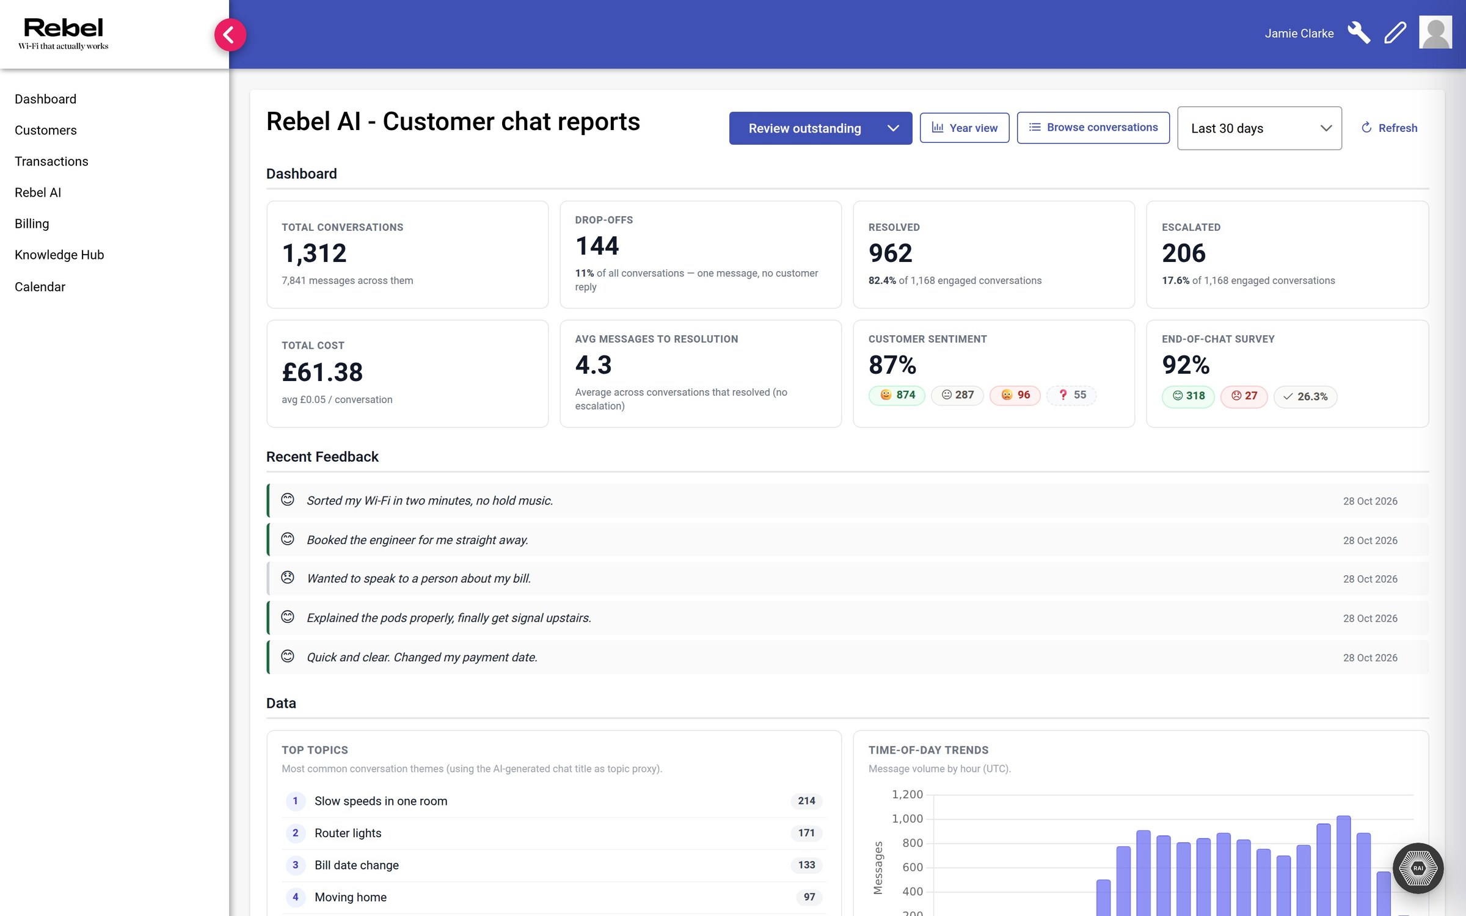Click the unknown sentiment badge 55
This screenshot has width=1466, height=916.
coord(1072,395)
